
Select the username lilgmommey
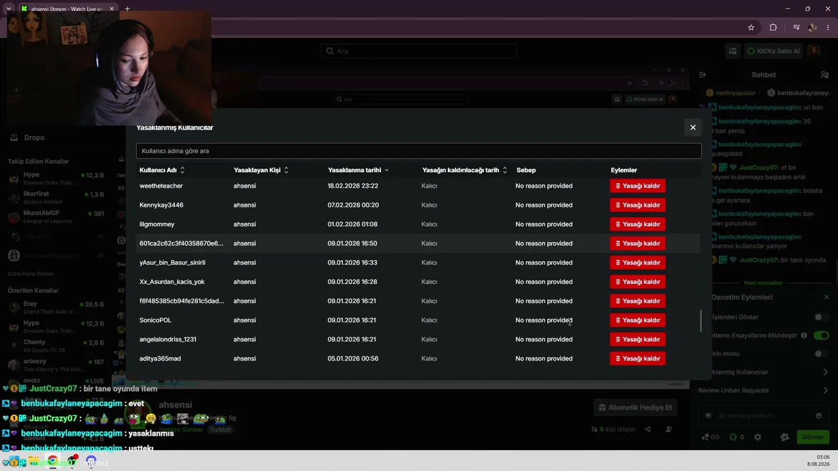tap(157, 224)
